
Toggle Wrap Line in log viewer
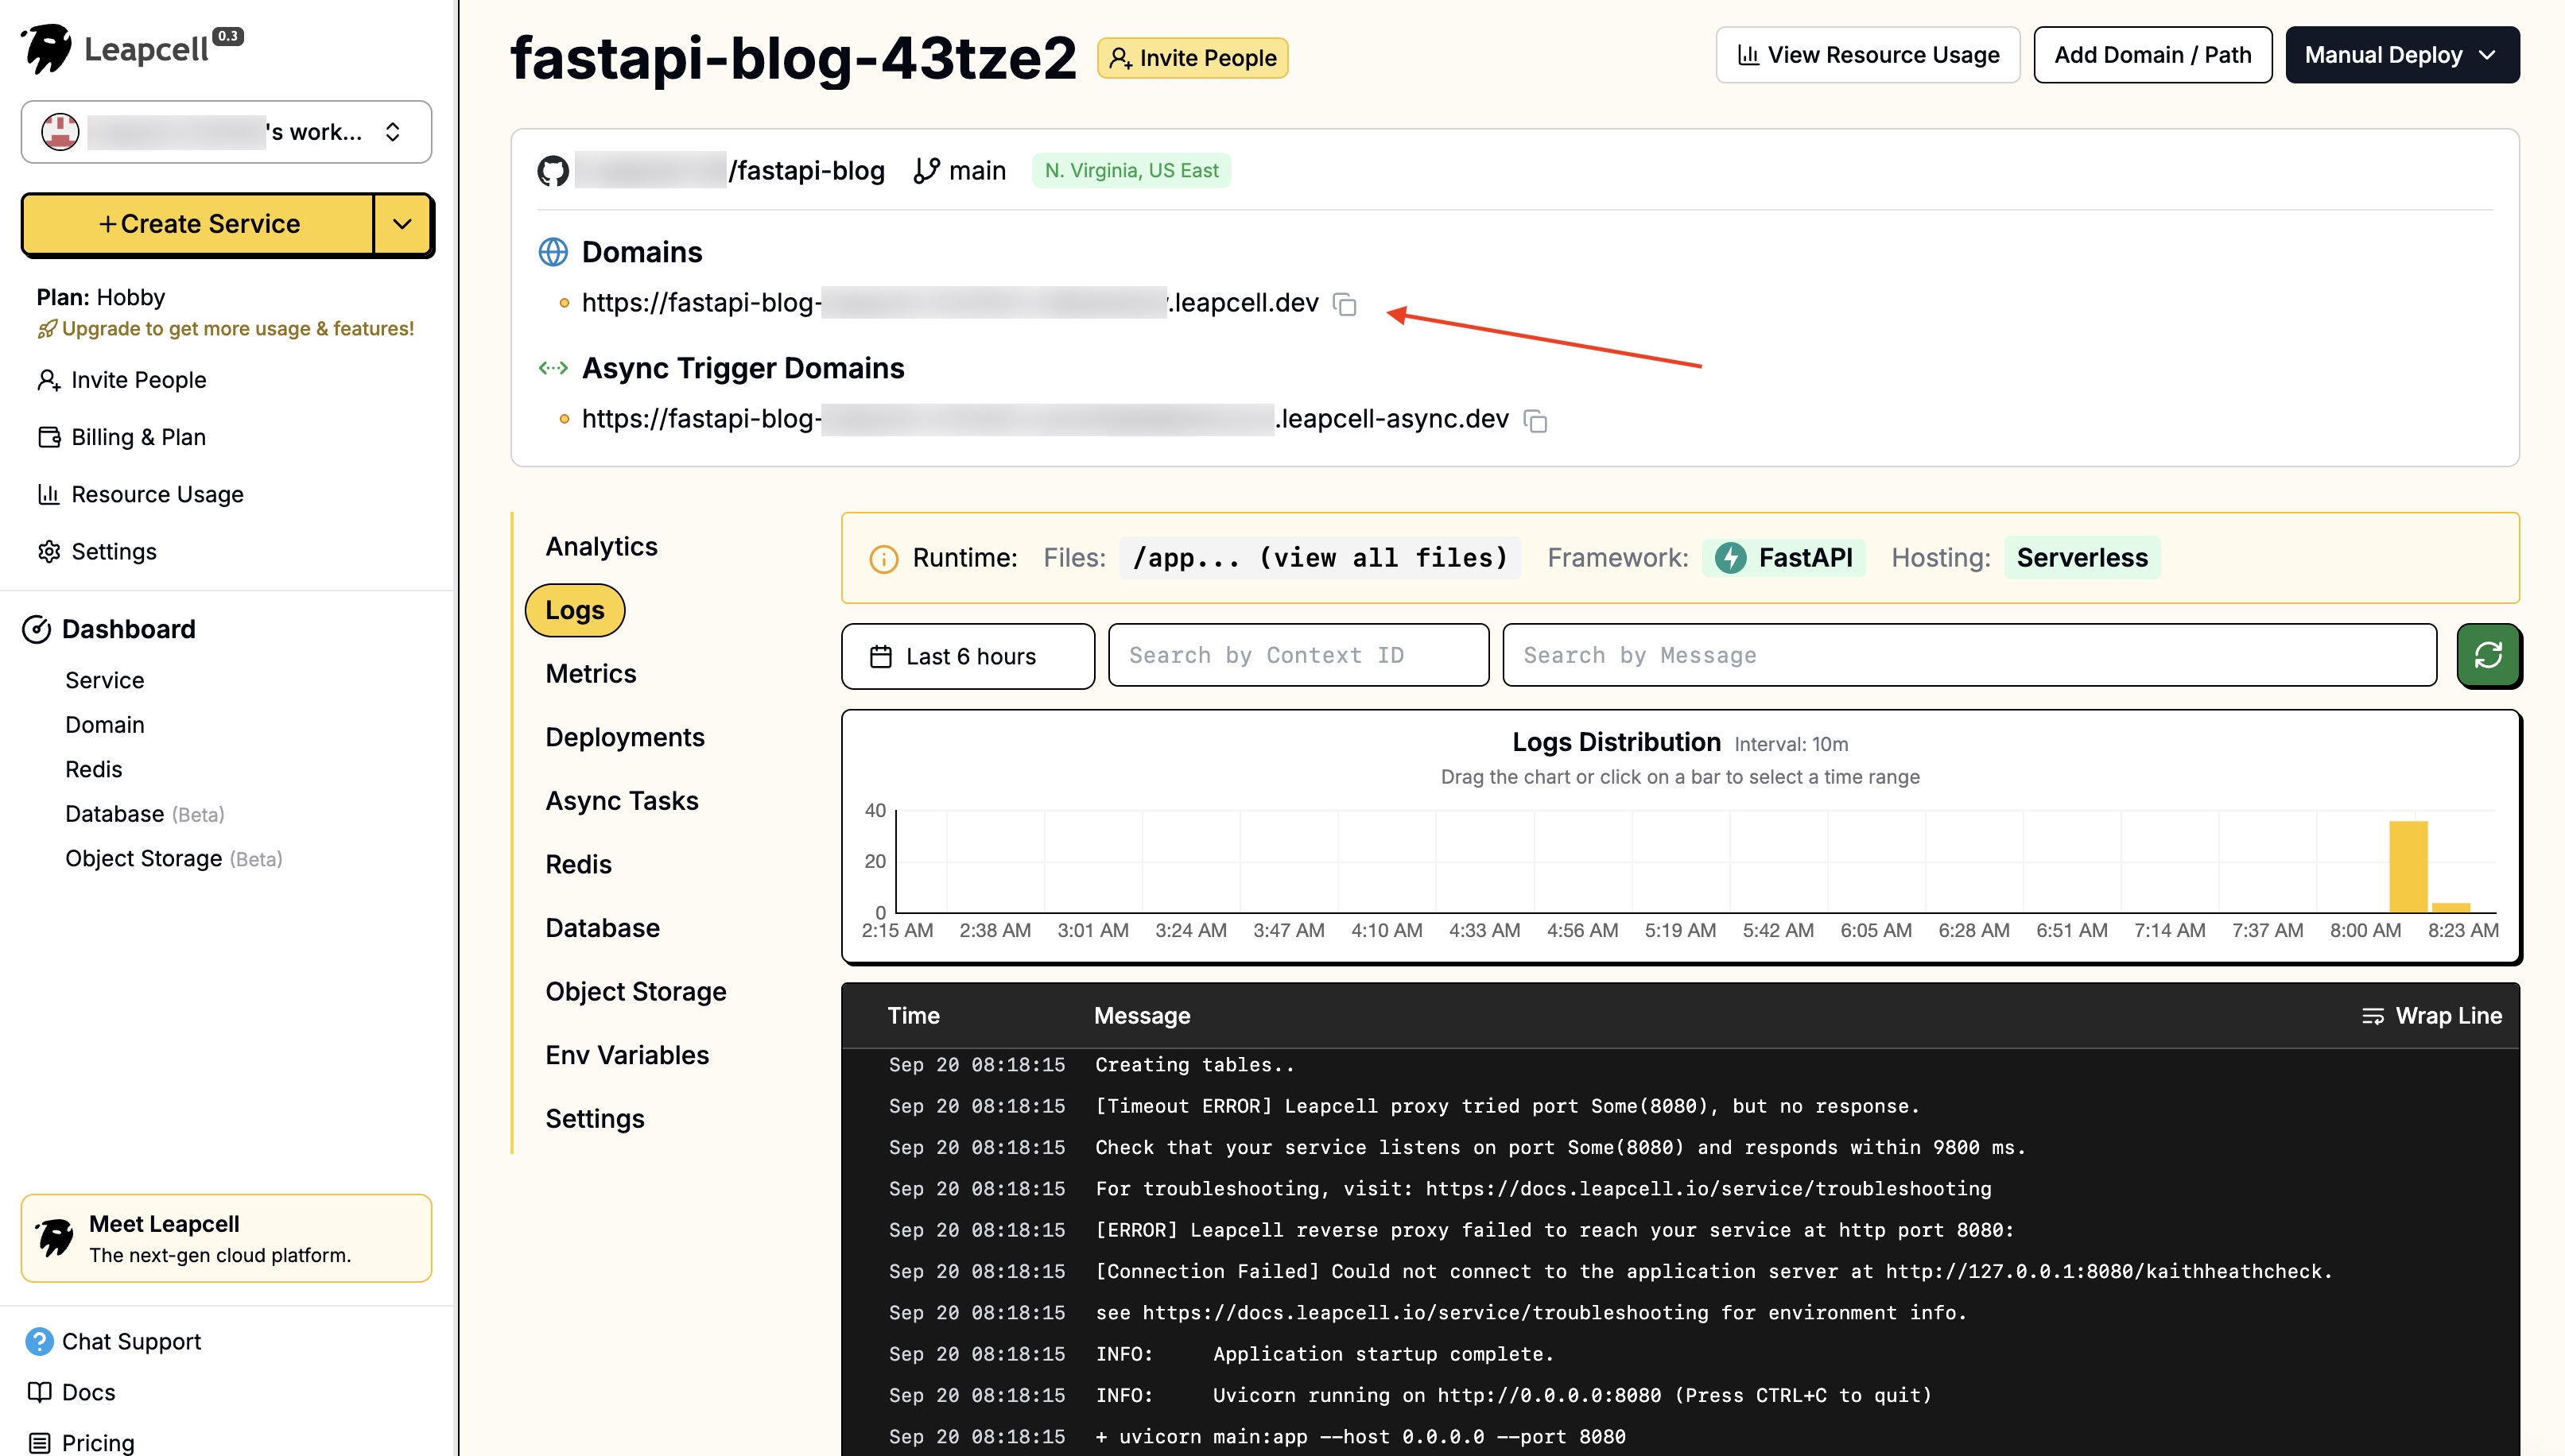pos(2432,1015)
